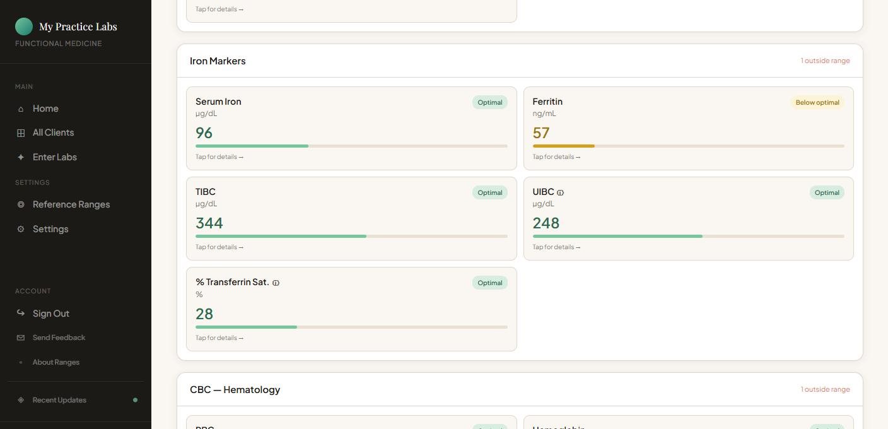Click the All Clients grid icon
This screenshot has width=888, height=429.
21,133
